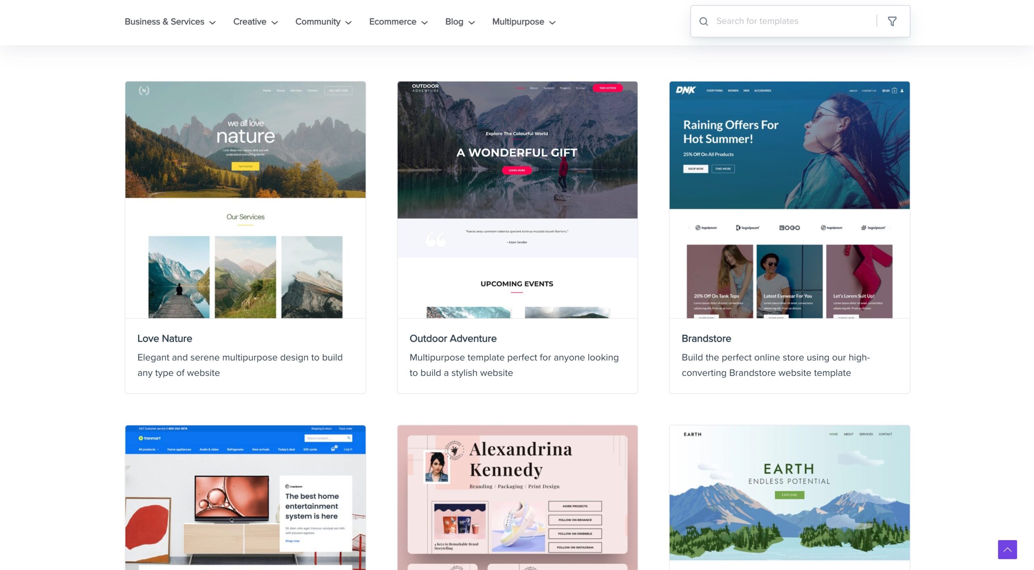
Task: Expand the Creative dropdown arrow
Action: click(275, 23)
